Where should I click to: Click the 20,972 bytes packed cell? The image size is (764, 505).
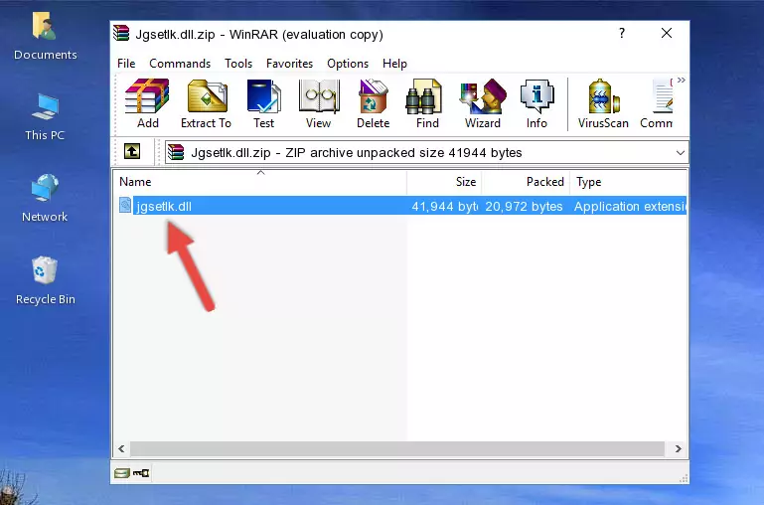tap(524, 206)
